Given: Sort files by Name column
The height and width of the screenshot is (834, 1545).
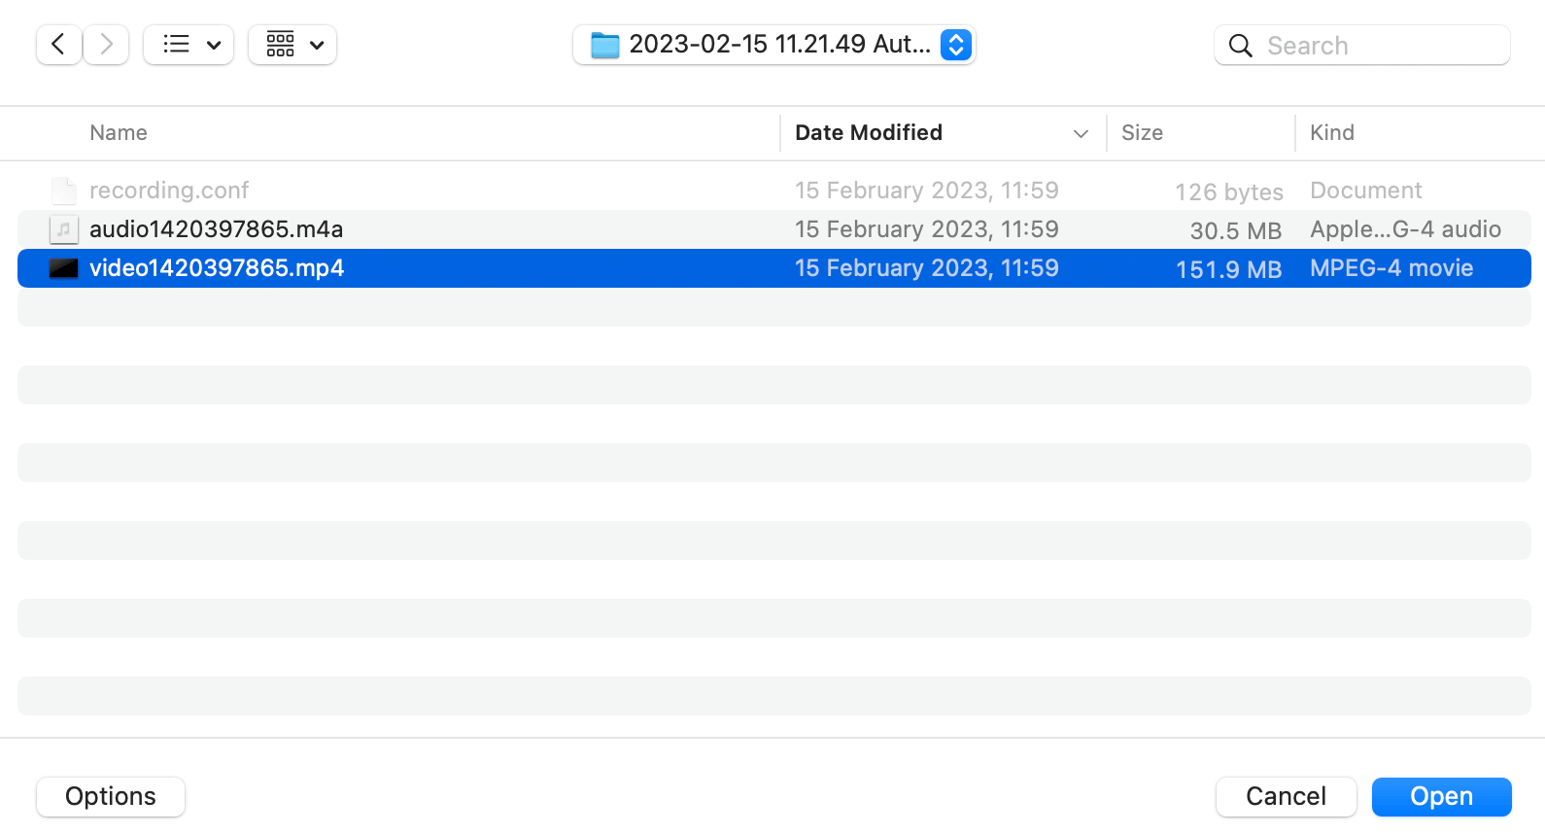Looking at the screenshot, I should (x=119, y=132).
